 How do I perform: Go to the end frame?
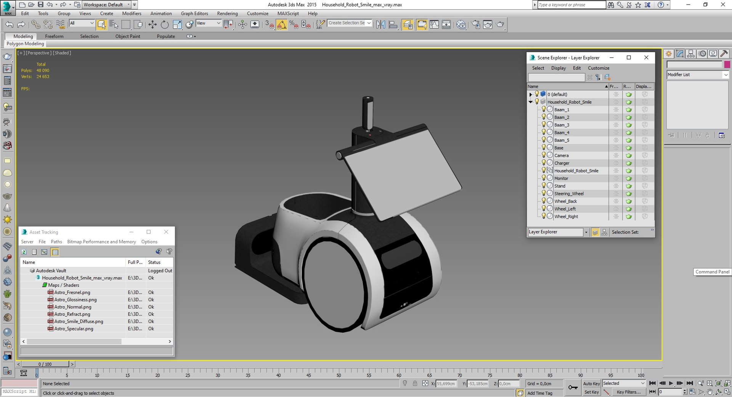(x=690, y=383)
